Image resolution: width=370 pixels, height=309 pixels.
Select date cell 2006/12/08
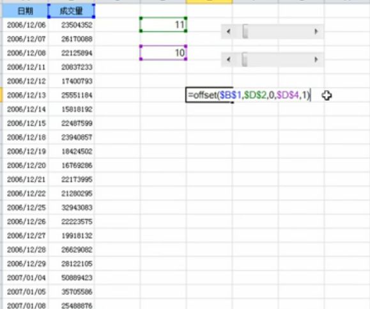click(x=26, y=53)
